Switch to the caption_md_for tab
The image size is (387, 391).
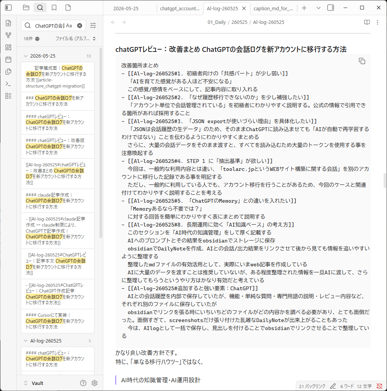click(x=273, y=8)
